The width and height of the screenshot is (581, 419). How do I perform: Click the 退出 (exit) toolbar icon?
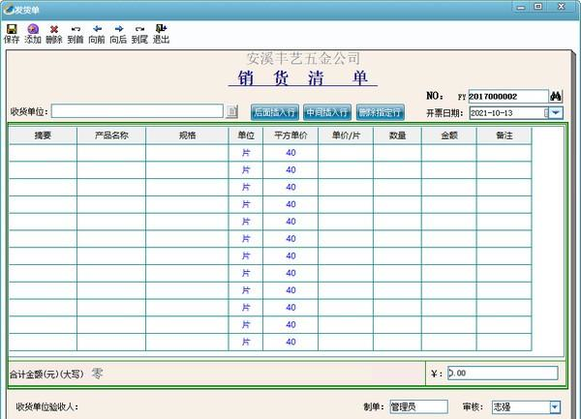click(161, 34)
